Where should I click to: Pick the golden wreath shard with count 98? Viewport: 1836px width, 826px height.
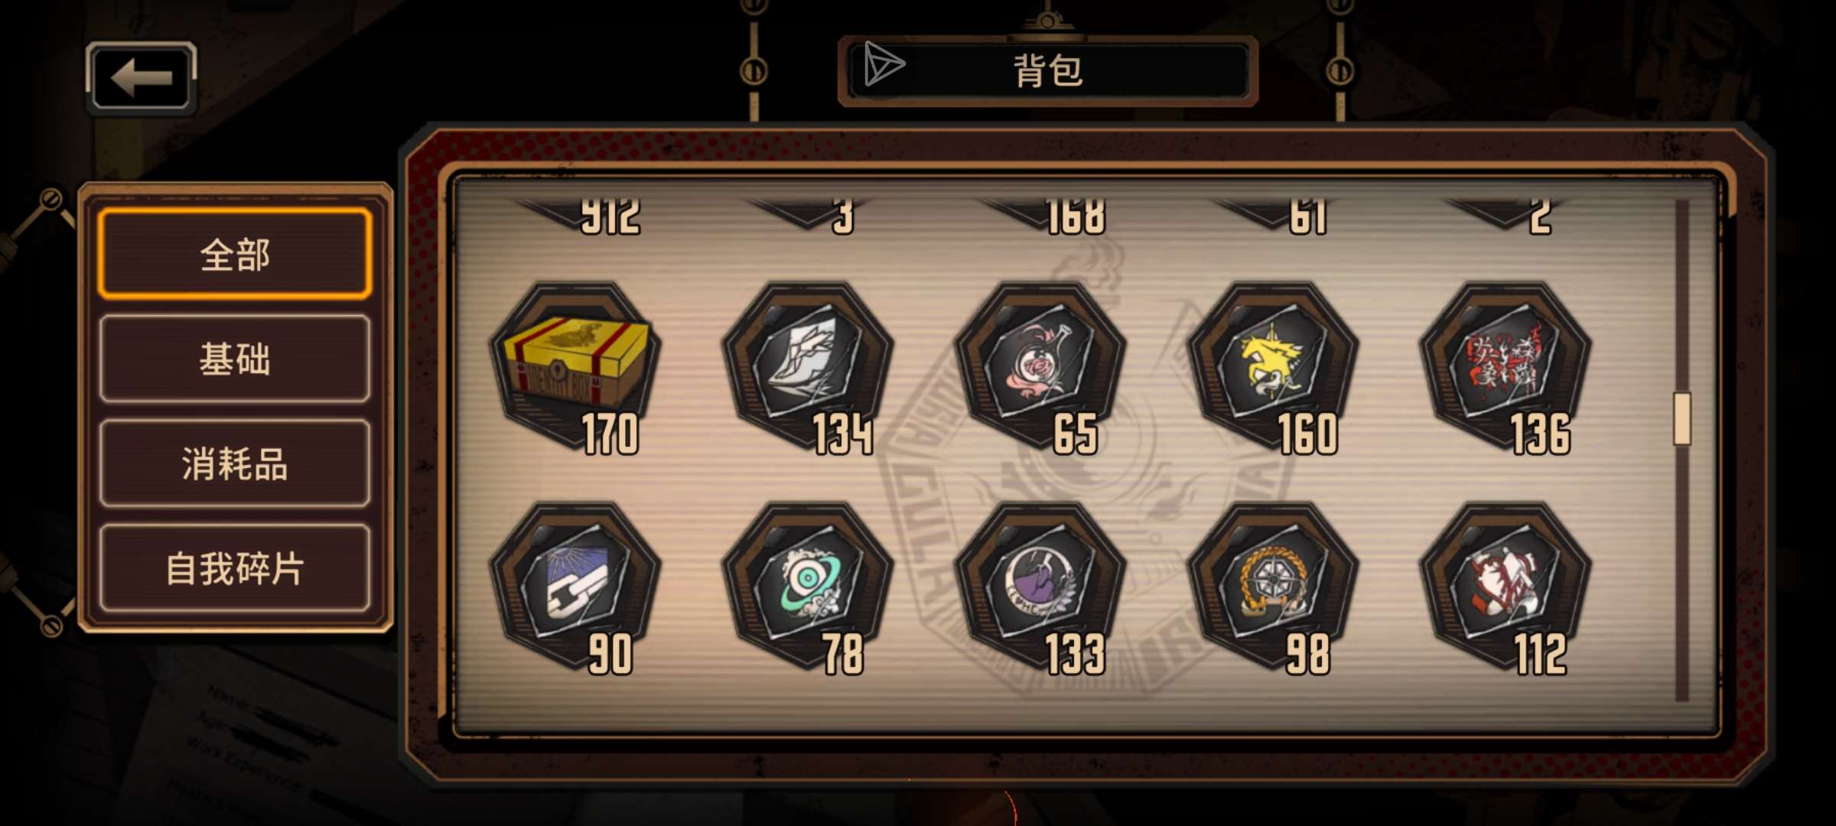[1274, 586]
